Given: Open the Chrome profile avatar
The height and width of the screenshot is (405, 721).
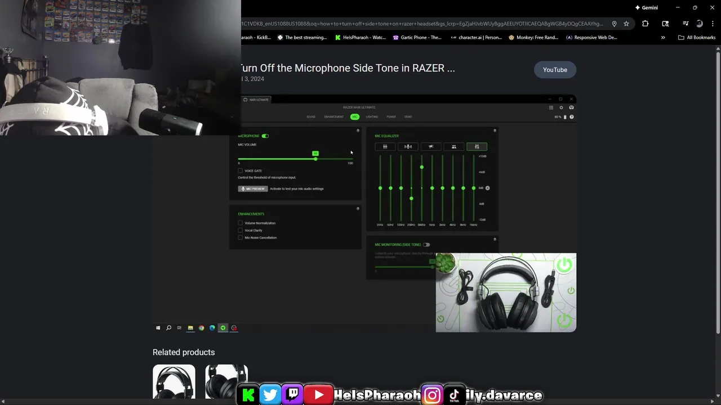Looking at the screenshot, I should pyautogui.click(x=699, y=24).
